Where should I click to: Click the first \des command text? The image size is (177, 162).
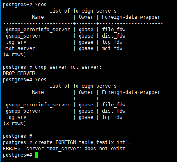point(41,5)
